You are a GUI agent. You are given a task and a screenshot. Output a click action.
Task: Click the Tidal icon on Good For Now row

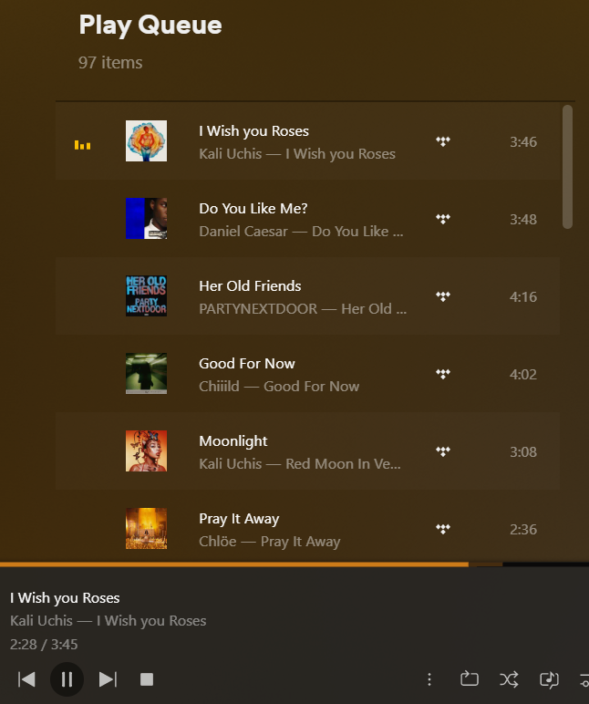pyautogui.click(x=443, y=374)
